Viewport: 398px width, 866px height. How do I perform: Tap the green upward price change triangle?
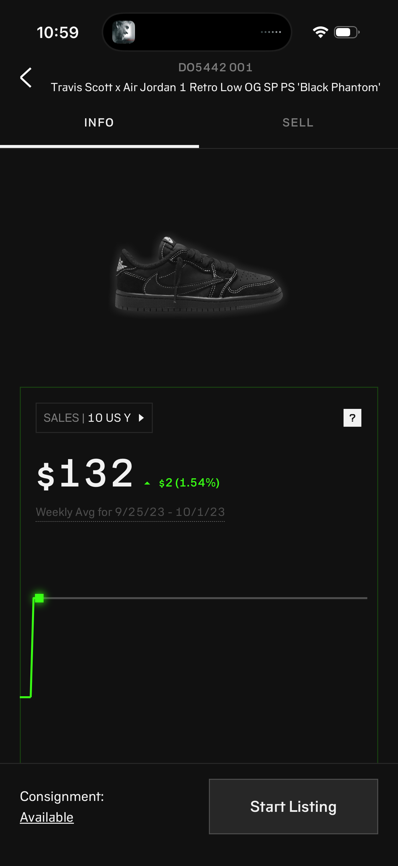tap(147, 483)
